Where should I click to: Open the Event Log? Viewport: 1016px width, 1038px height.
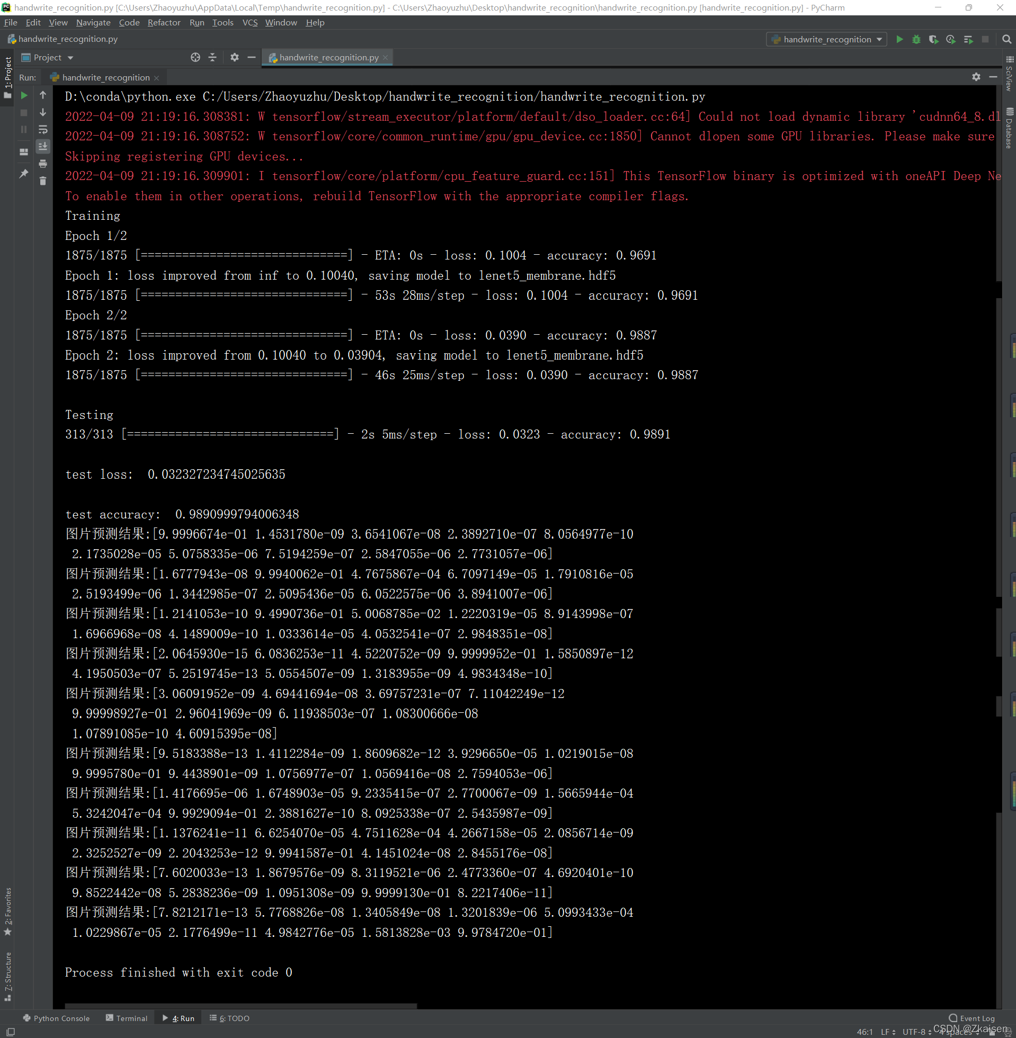[972, 1018]
